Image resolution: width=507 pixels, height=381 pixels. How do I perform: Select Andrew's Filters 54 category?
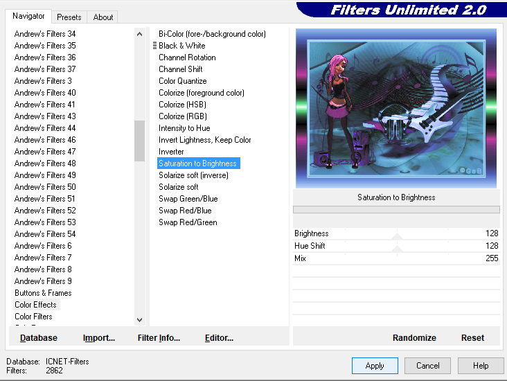click(45, 234)
